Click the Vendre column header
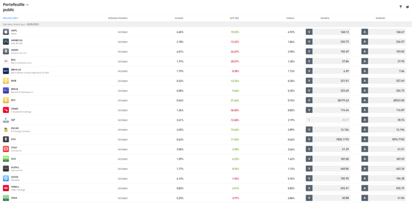 tap(325, 18)
